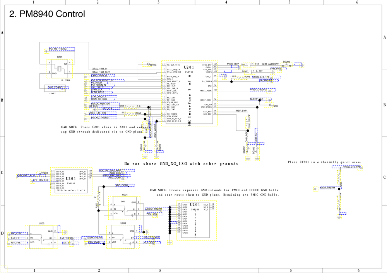Click the 19.2MHZ value under crystal X201

pos(65,80)
